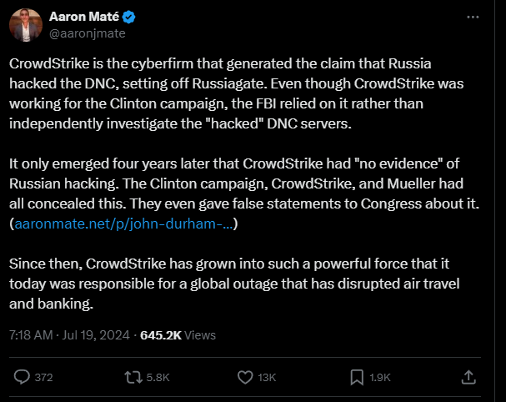Click the 7:18 AM timestamp
506x402 pixels.
(33, 334)
